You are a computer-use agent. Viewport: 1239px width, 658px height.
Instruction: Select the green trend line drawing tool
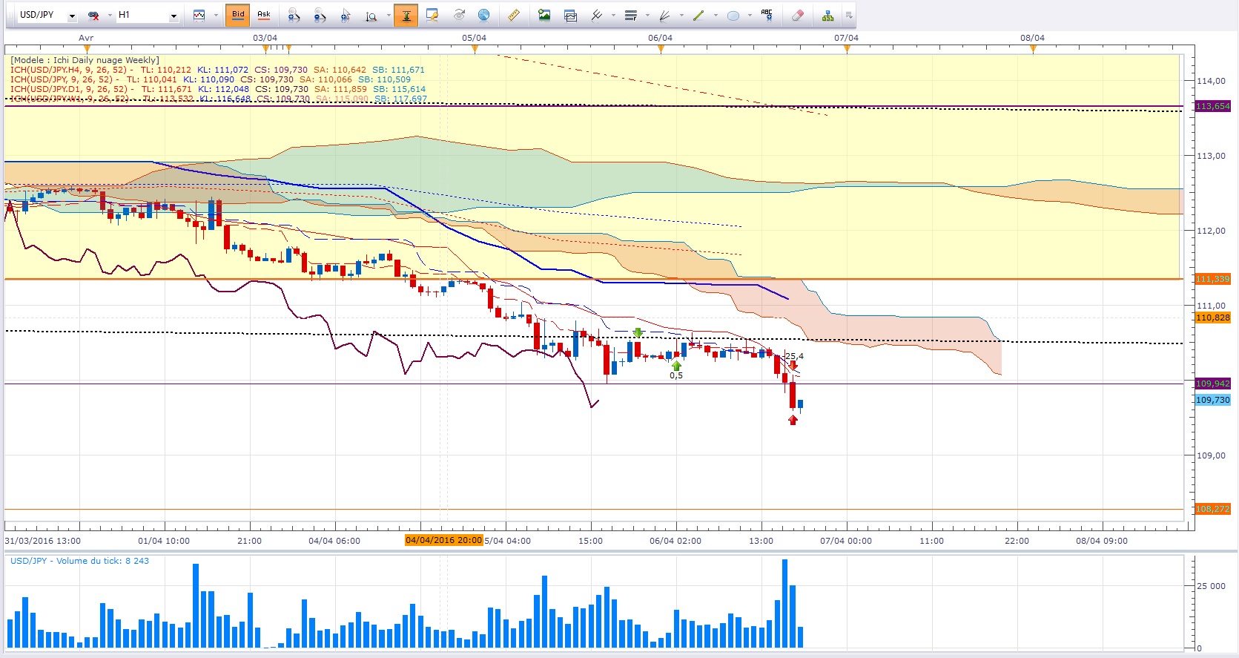[698, 15]
